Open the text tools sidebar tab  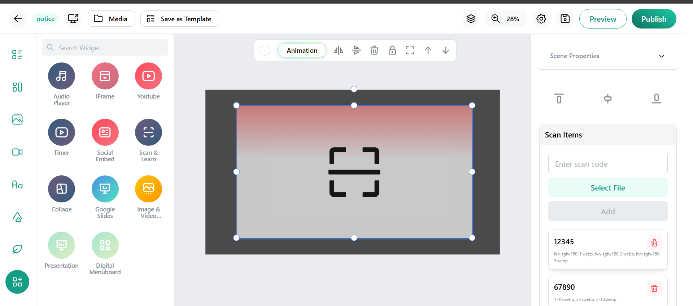(17, 185)
